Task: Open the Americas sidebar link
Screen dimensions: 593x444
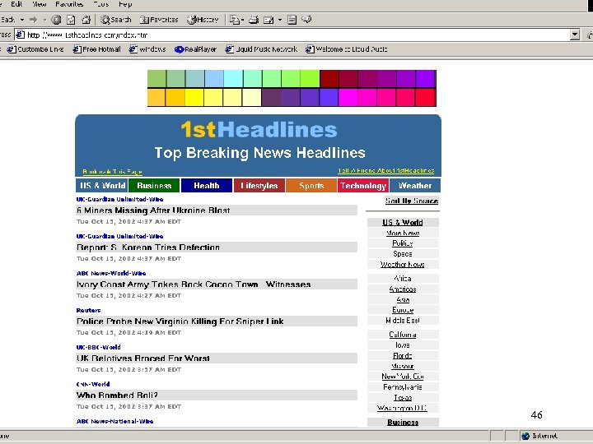Action: 403,289
